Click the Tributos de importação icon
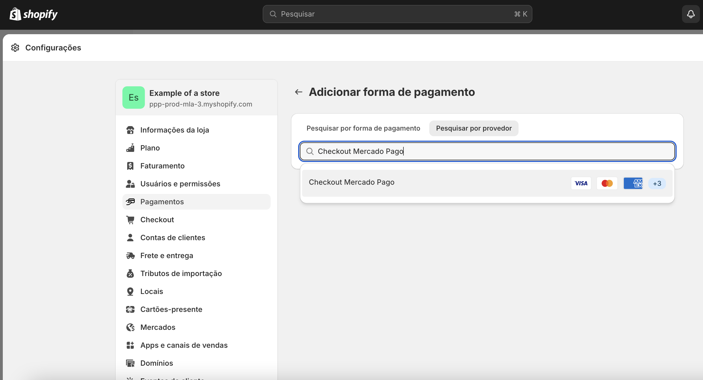Image resolution: width=703 pixels, height=380 pixels. coord(130,274)
